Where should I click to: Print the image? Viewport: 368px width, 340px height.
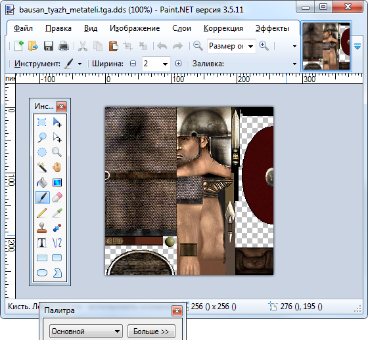pyautogui.click(x=63, y=46)
